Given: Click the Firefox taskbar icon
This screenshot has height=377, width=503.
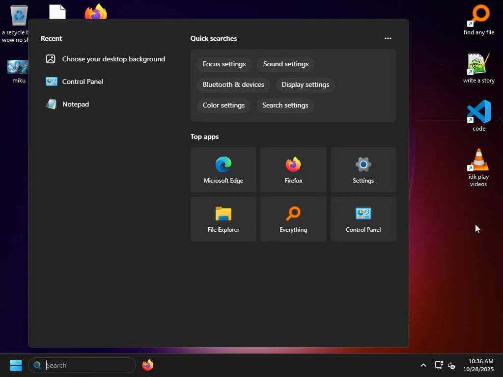Looking at the screenshot, I should click(x=147, y=365).
